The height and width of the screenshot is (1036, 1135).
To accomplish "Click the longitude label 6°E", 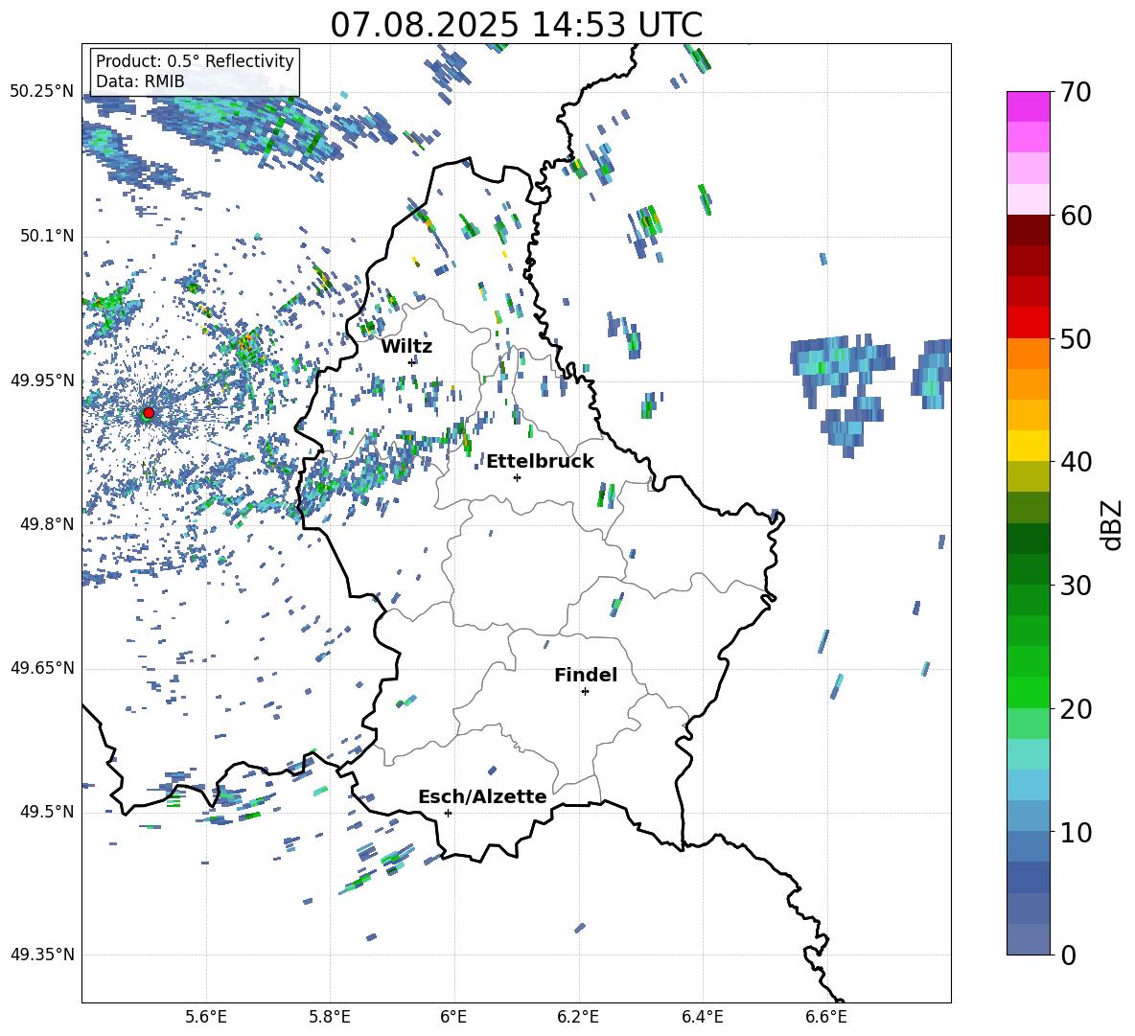I will pos(453,1018).
